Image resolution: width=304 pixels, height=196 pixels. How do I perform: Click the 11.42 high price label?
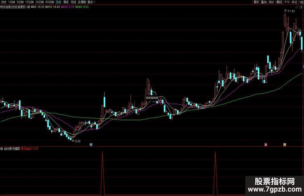pos(291,11)
